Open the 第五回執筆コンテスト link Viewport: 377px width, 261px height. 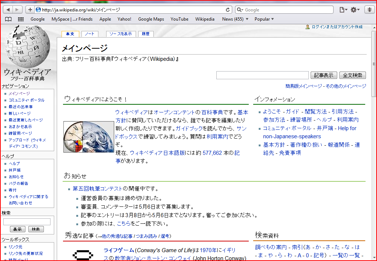(98, 189)
